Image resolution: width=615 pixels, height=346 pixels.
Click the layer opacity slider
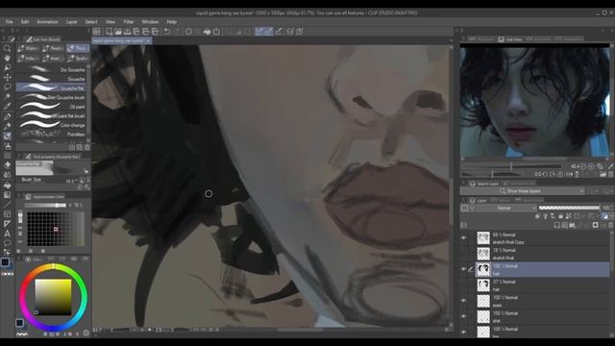(569, 208)
